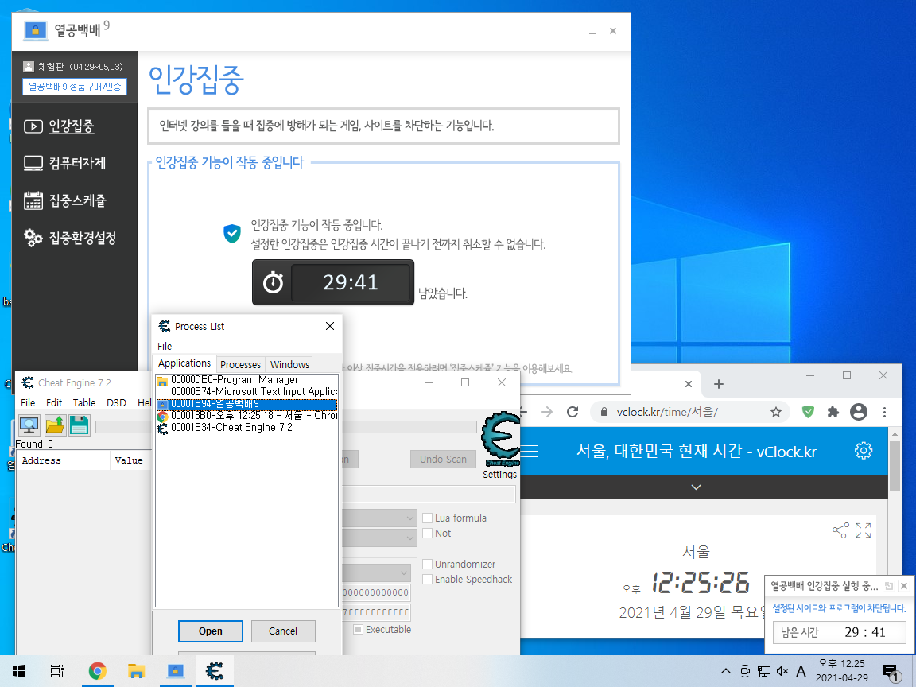This screenshot has width=916, height=687.
Task: Select 00000DE0-Program Manager in process list
Action: click(246, 380)
